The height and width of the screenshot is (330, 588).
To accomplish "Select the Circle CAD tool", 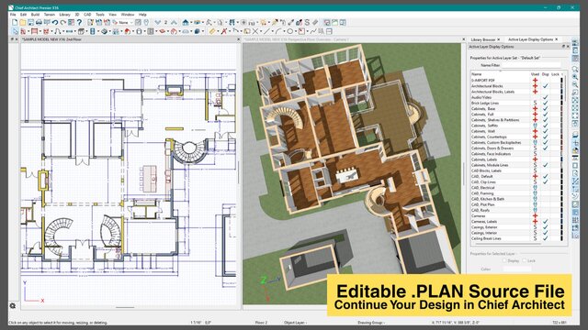I will [290, 31].
